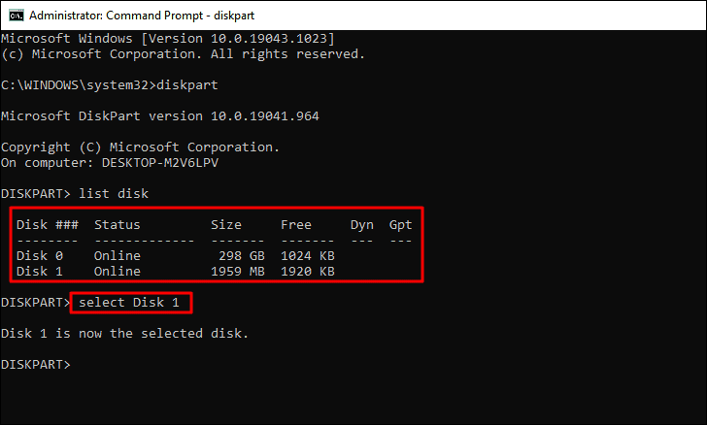Click the 'list disk' command text
Viewport: 707px width, 425px height.
114,194
